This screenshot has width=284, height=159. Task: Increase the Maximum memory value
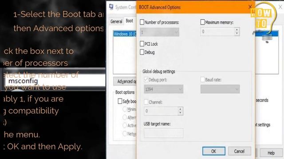[237, 30]
